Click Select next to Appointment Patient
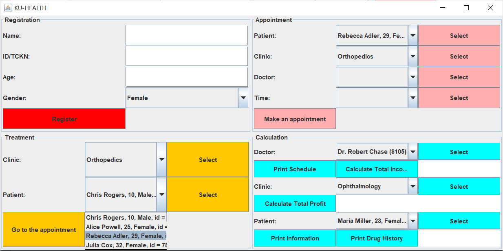Screen dimensions: 503x251 click(459, 35)
